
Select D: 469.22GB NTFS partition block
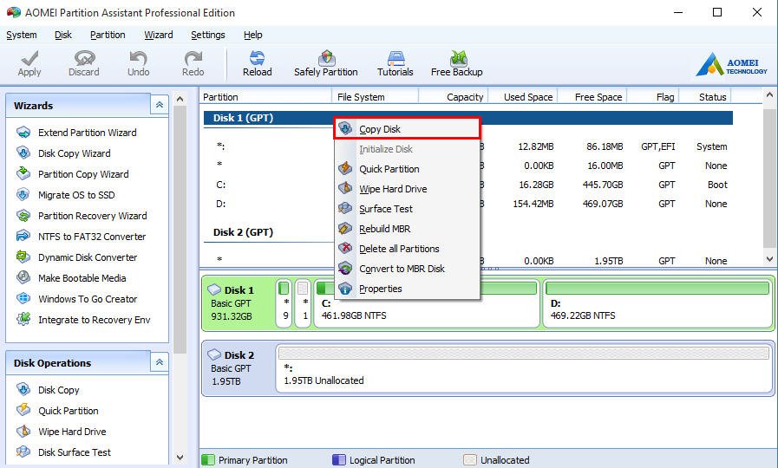[x=657, y=303]
